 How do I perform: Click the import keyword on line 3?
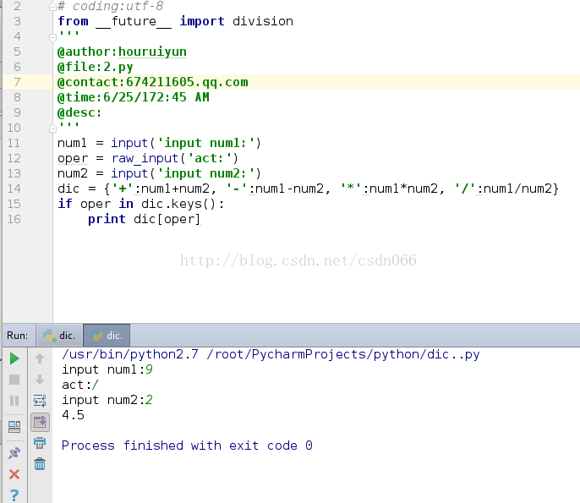202,21
